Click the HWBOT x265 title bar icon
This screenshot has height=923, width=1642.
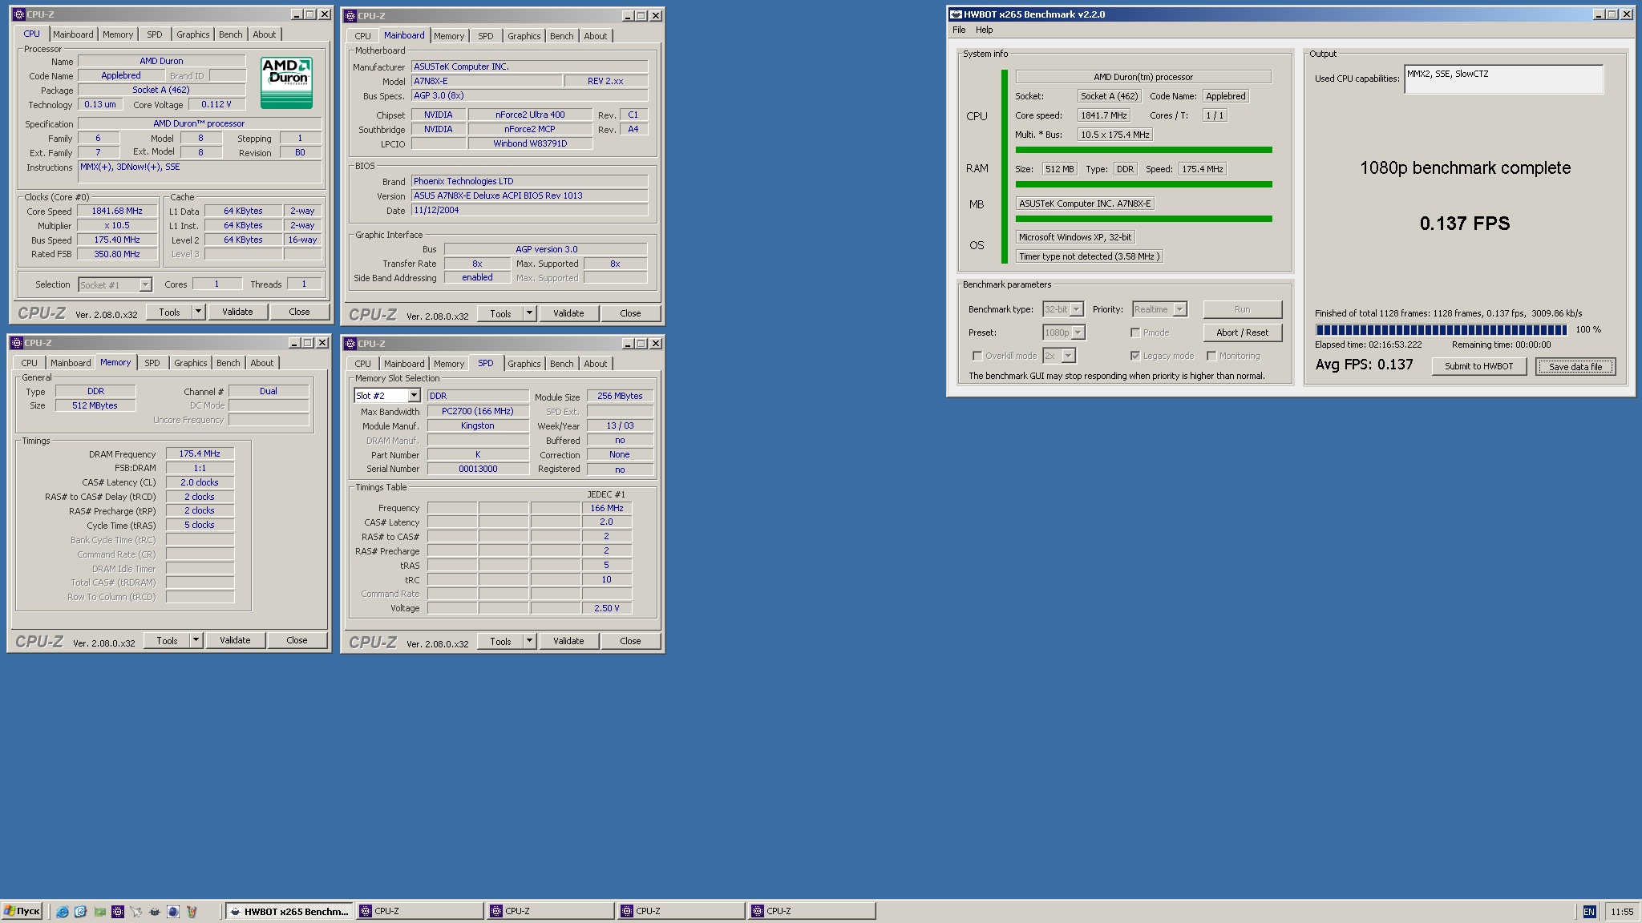[956, 14]
